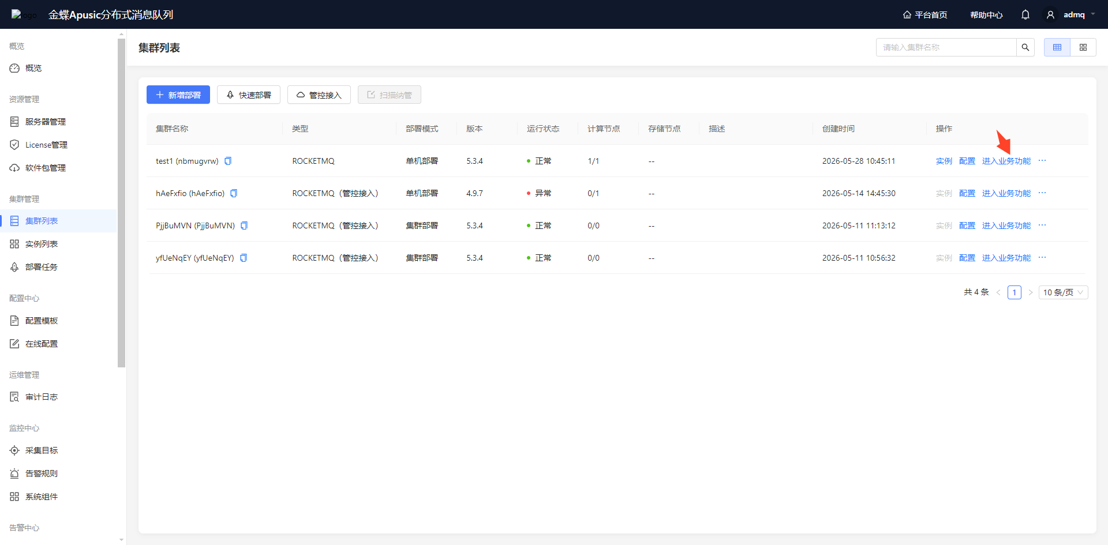Click test1 (nbmugvrw) cluster name
The width and height of the screenshot is (1108, 545).
[187, 161]
